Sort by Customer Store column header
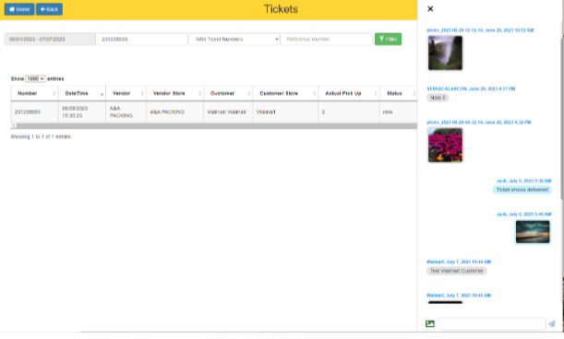The image size is (564, 339). 285,93
